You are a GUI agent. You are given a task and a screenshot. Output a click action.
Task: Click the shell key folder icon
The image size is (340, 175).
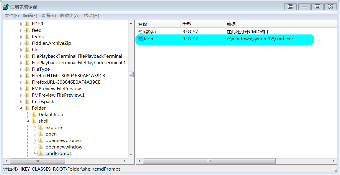point(34,121)
